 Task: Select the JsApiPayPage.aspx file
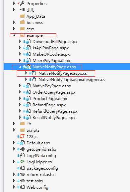click(50, 48)
